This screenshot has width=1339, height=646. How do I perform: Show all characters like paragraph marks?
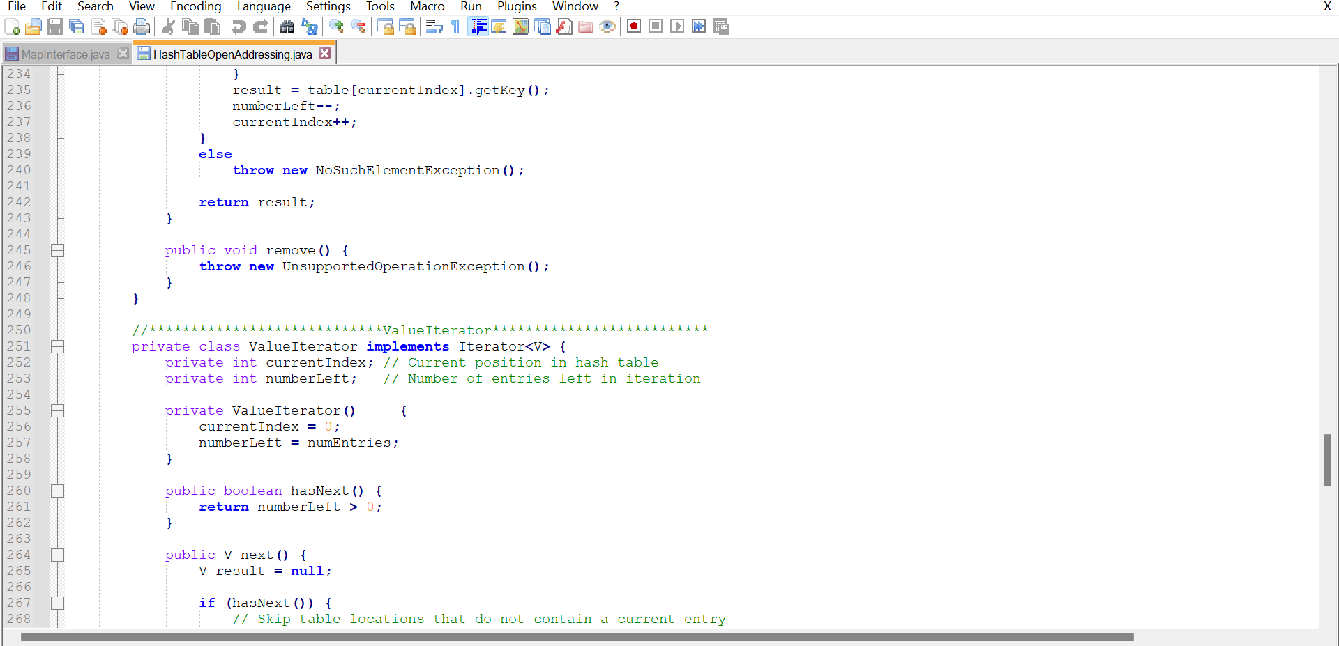pyautogui.click(x=454, y=26)
